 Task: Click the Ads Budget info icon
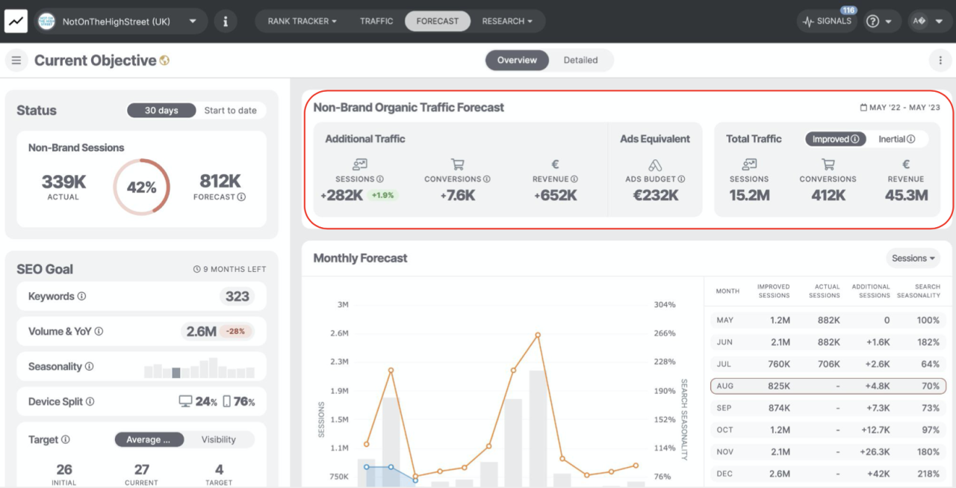681,179
